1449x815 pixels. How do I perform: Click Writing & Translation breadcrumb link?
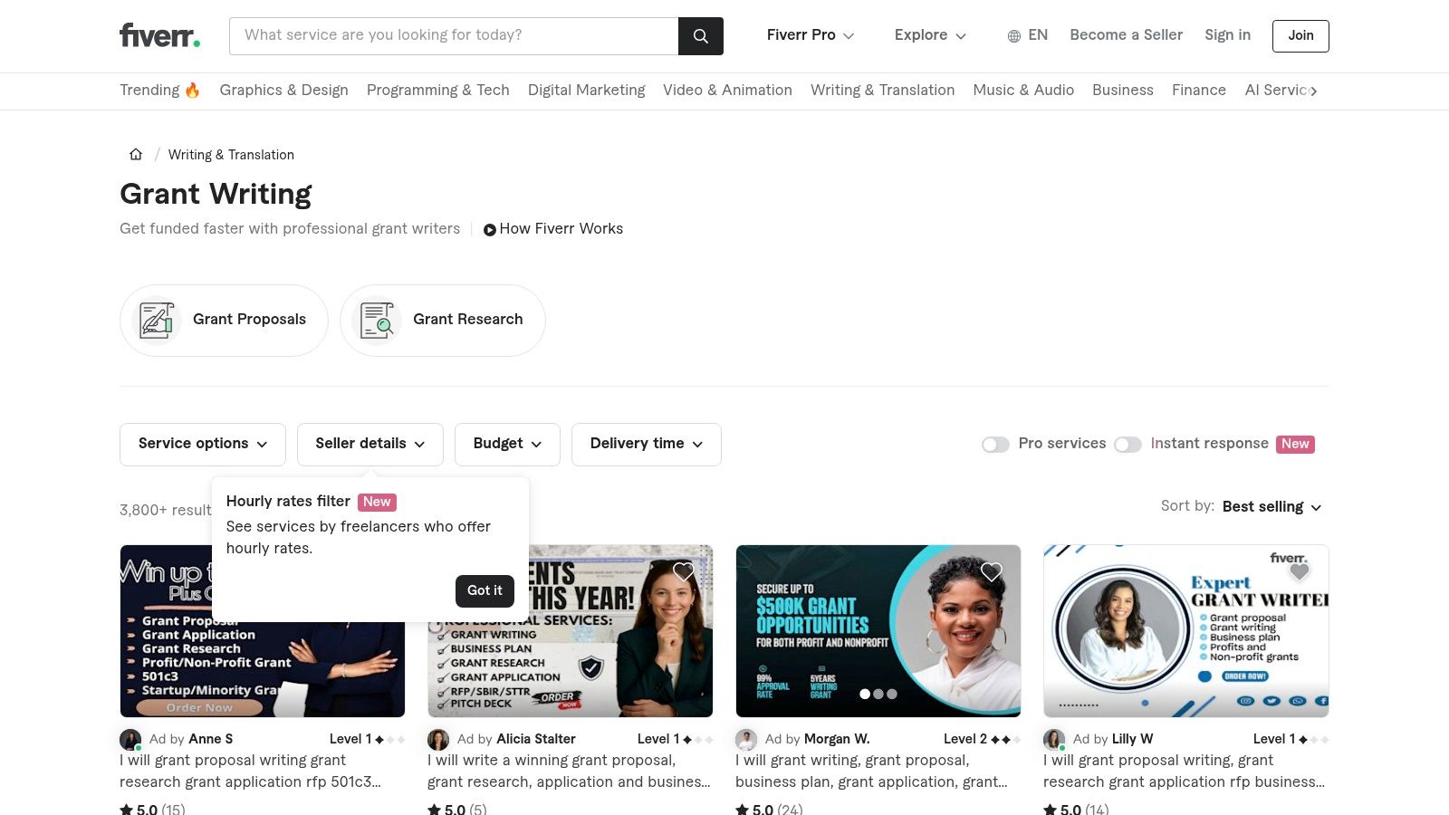click(x=231, y=155)
